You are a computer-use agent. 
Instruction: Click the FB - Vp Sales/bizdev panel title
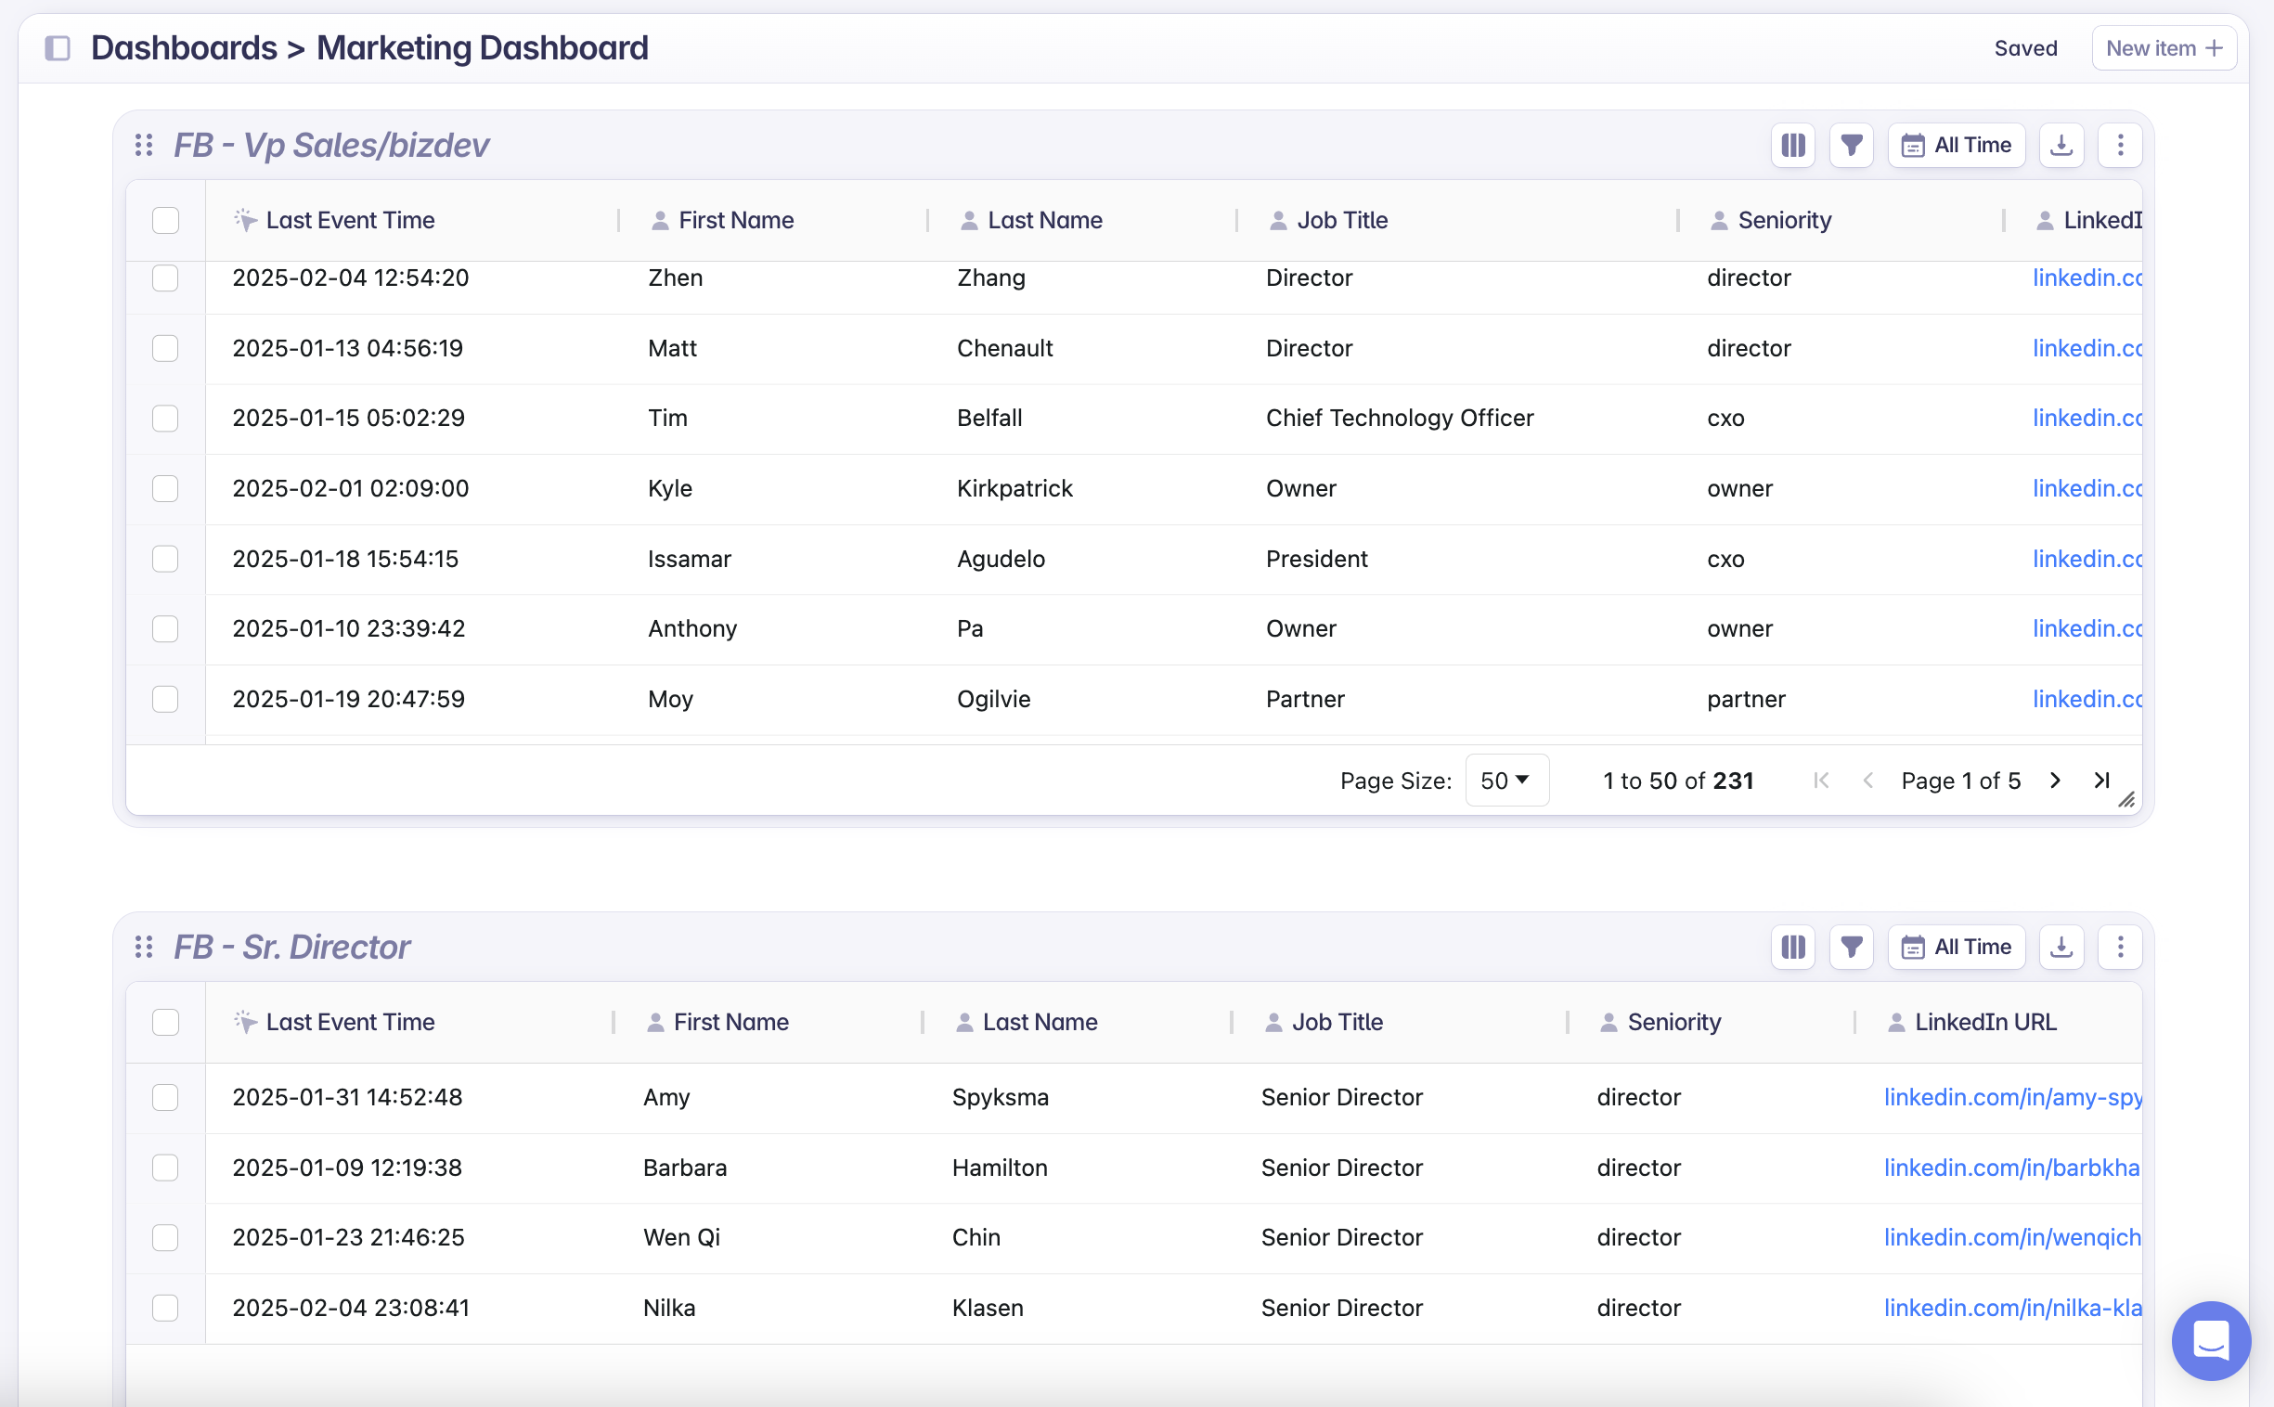[x=331, y=145]
